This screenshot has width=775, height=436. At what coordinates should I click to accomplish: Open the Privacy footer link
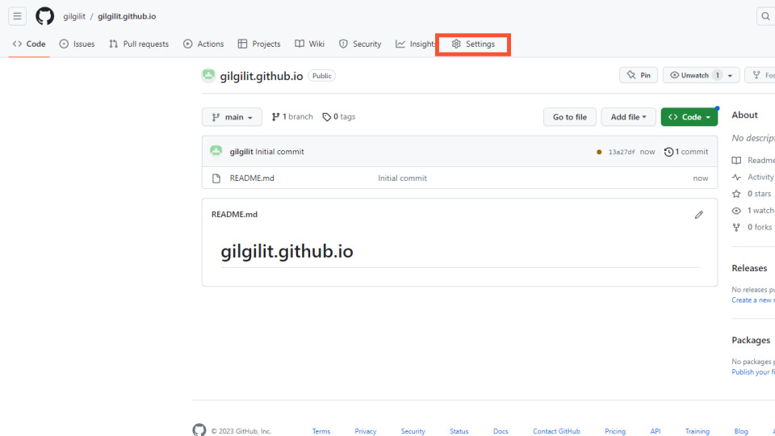pos(365,431)
